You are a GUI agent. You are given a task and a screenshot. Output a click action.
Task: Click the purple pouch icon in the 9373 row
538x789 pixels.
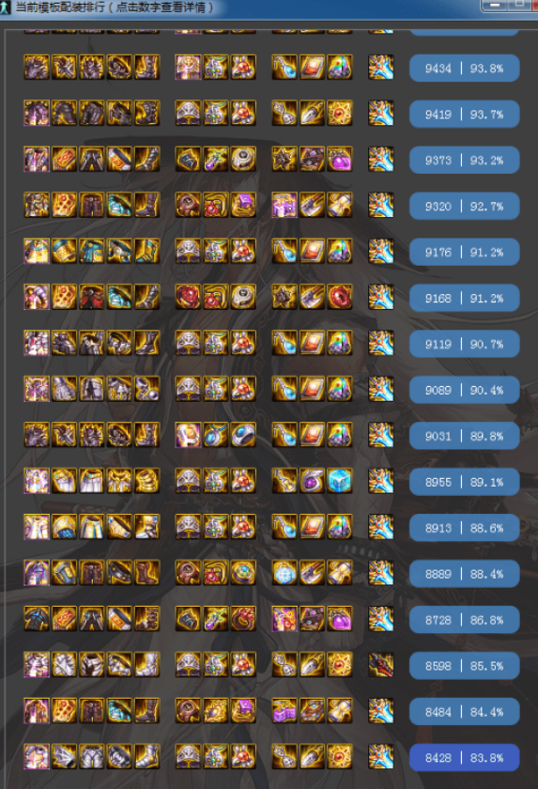[339, 160]
